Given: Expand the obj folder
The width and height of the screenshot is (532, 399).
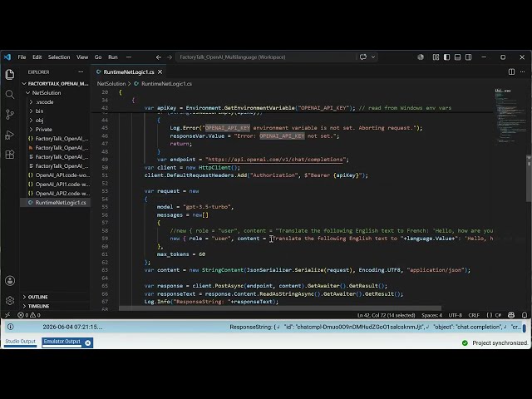Looking at the screenshot, I should click(56, 120).
